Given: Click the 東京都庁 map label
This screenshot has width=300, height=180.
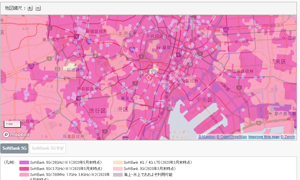Looking at the screenshot, I should coord(51,40).
